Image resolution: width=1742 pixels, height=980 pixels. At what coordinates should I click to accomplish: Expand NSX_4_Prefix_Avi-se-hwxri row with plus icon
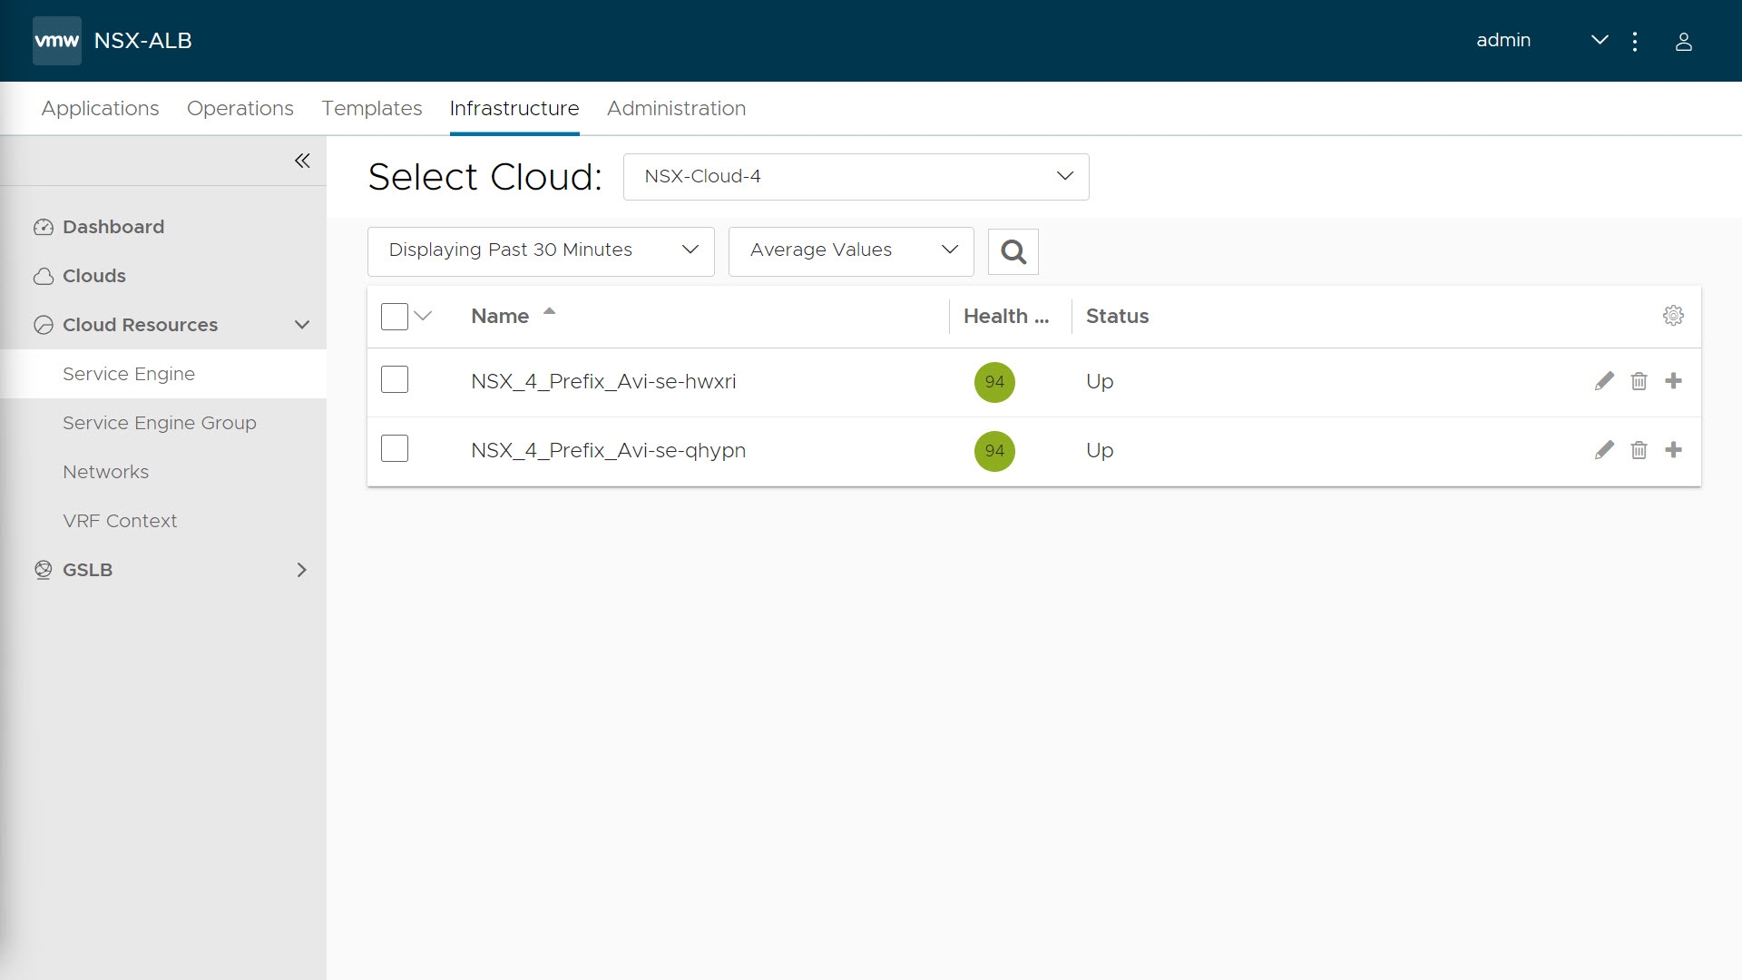[1673, 381]
